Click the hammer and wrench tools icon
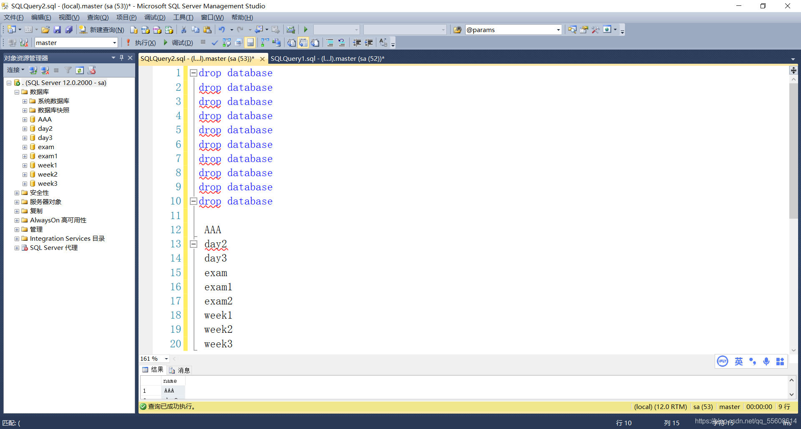The width and height of the screenshot is (801, 429). point(595,30)
